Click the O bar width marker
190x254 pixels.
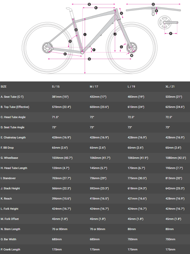pos(153,4)
